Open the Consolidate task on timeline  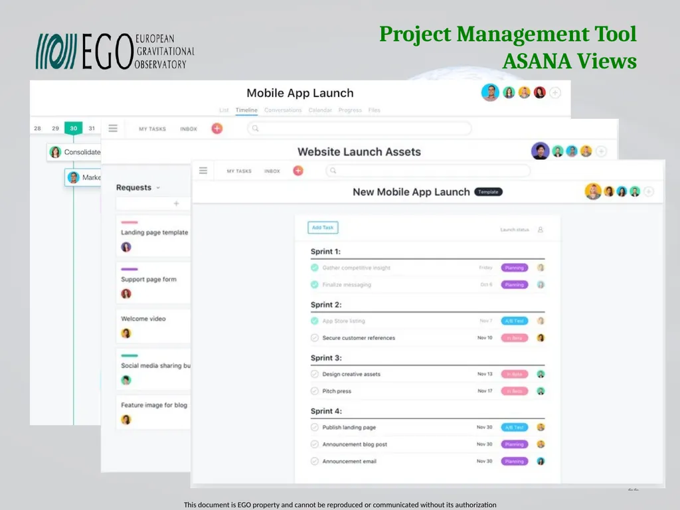click(x=74, y=152)
